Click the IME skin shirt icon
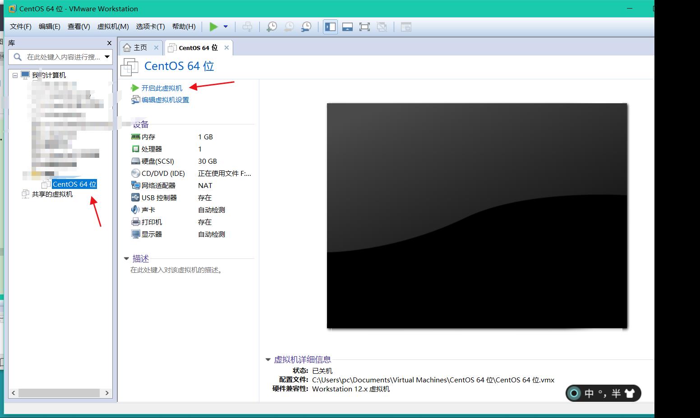The width and height of the screenshot is (700, 418). click(x=630, y=394)
